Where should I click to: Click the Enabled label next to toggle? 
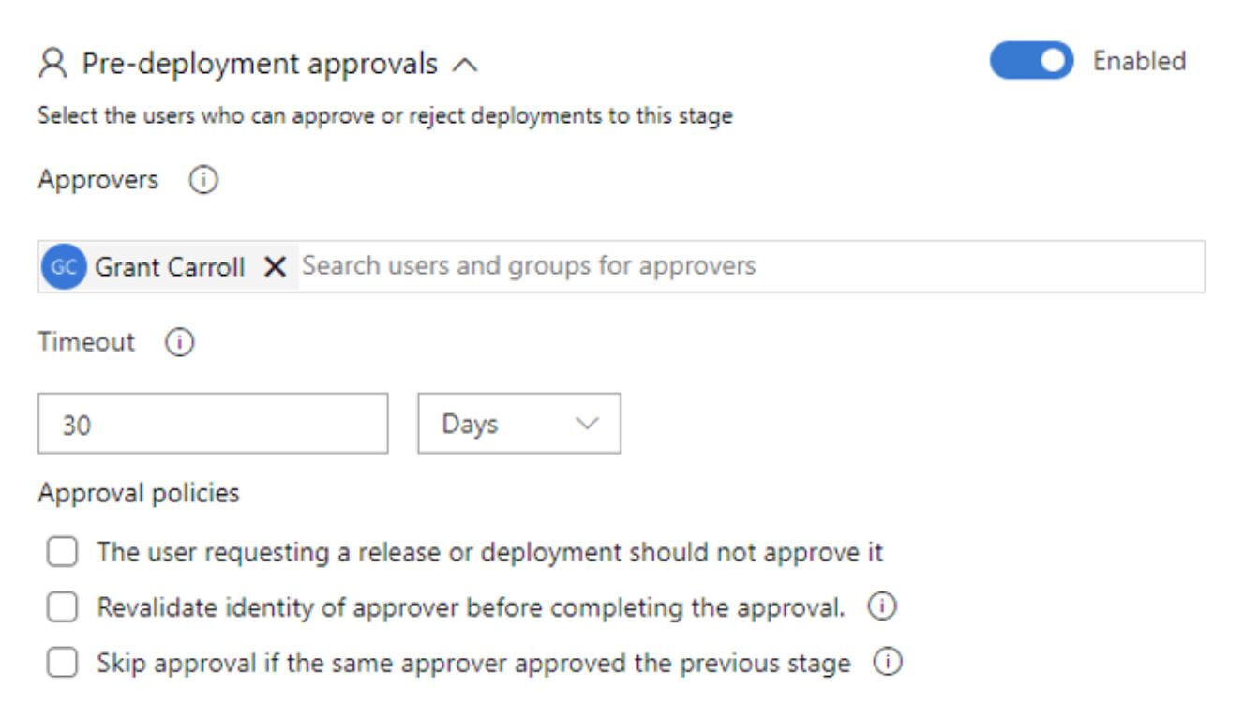[x=1139, y=61]
